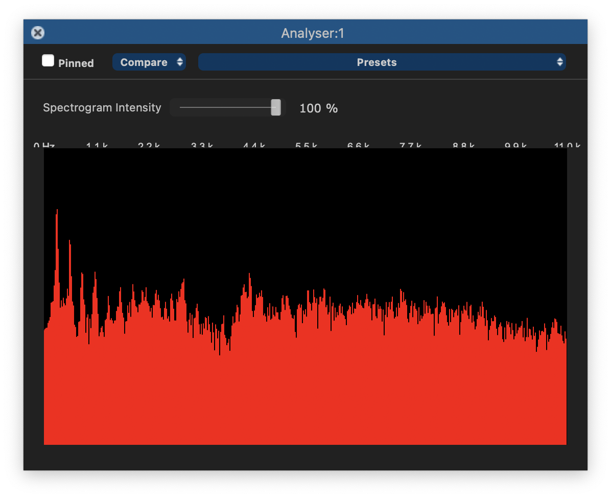This screenshot has height=498, width=611.
Task: Click the left end of the intensity slider track
Action: (182, 108)
